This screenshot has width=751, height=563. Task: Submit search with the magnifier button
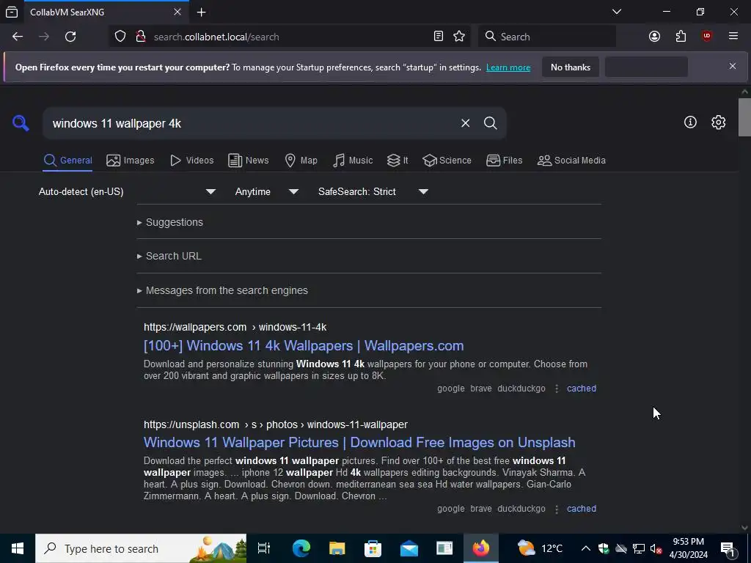(x=490, y=123)
